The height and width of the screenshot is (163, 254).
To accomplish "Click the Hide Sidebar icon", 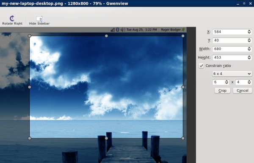I will [x=39, y=19].
